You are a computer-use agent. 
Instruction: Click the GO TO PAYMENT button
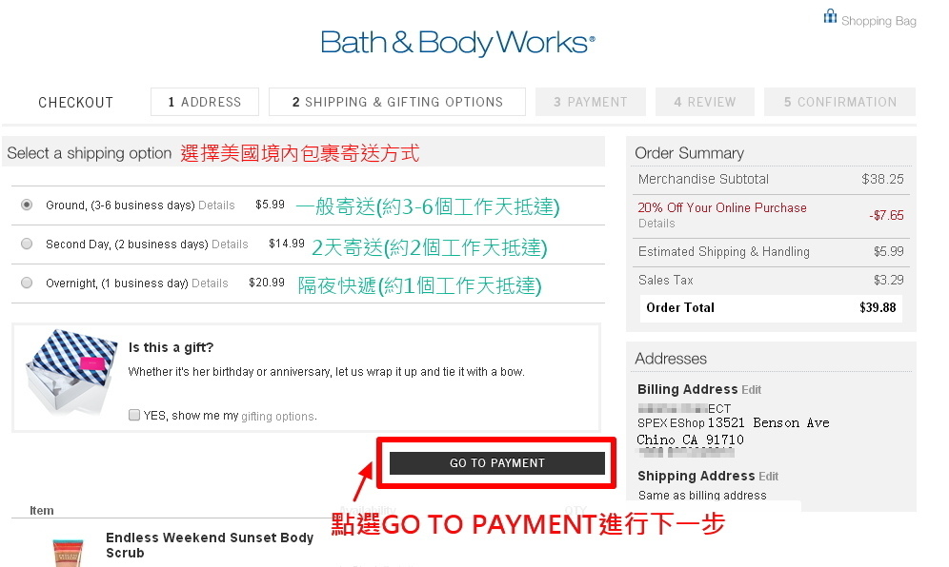[497, 463]
